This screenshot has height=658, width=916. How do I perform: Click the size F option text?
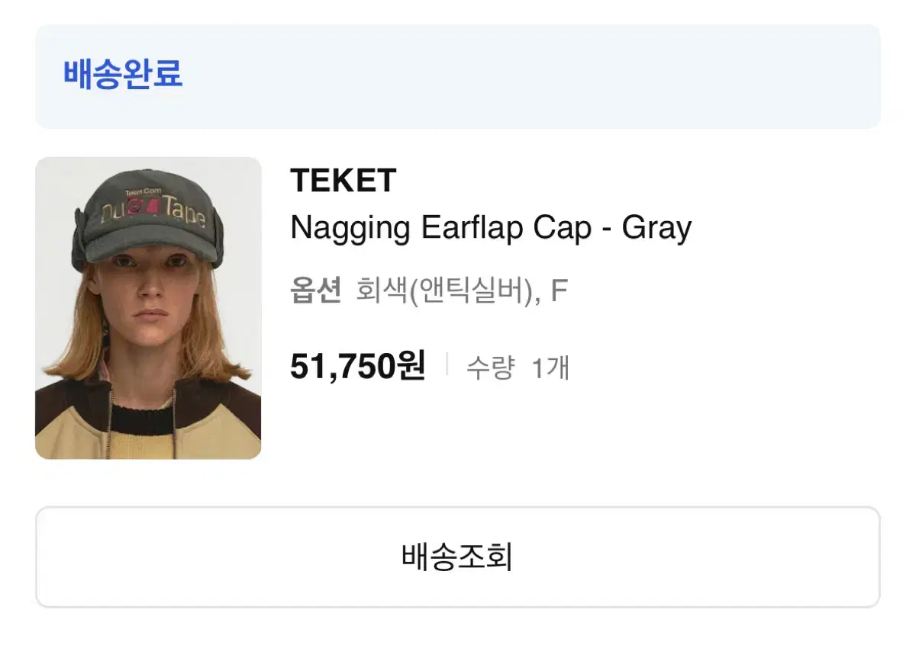coord(560,291)
